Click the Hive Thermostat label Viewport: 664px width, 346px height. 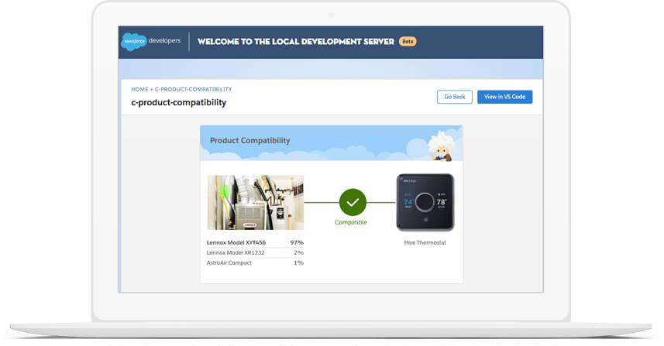pos(425,242)
